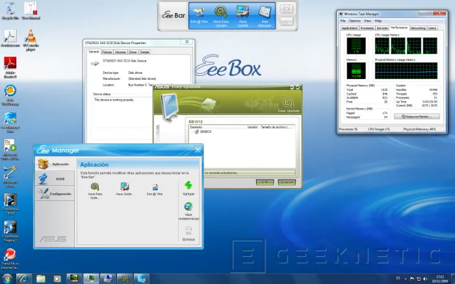
Task: Select Eee @ Vibe in Eee Manager list
Action: pos(155,189)
